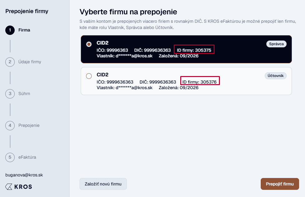Click the step 3 Súhrn circle icon
The height and width of the screenshot is (197, 305).
coord(10,94)
